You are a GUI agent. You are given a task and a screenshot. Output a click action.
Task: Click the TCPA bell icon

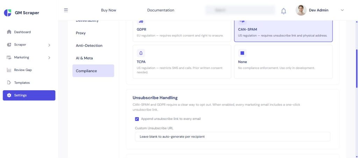[141, 53]
